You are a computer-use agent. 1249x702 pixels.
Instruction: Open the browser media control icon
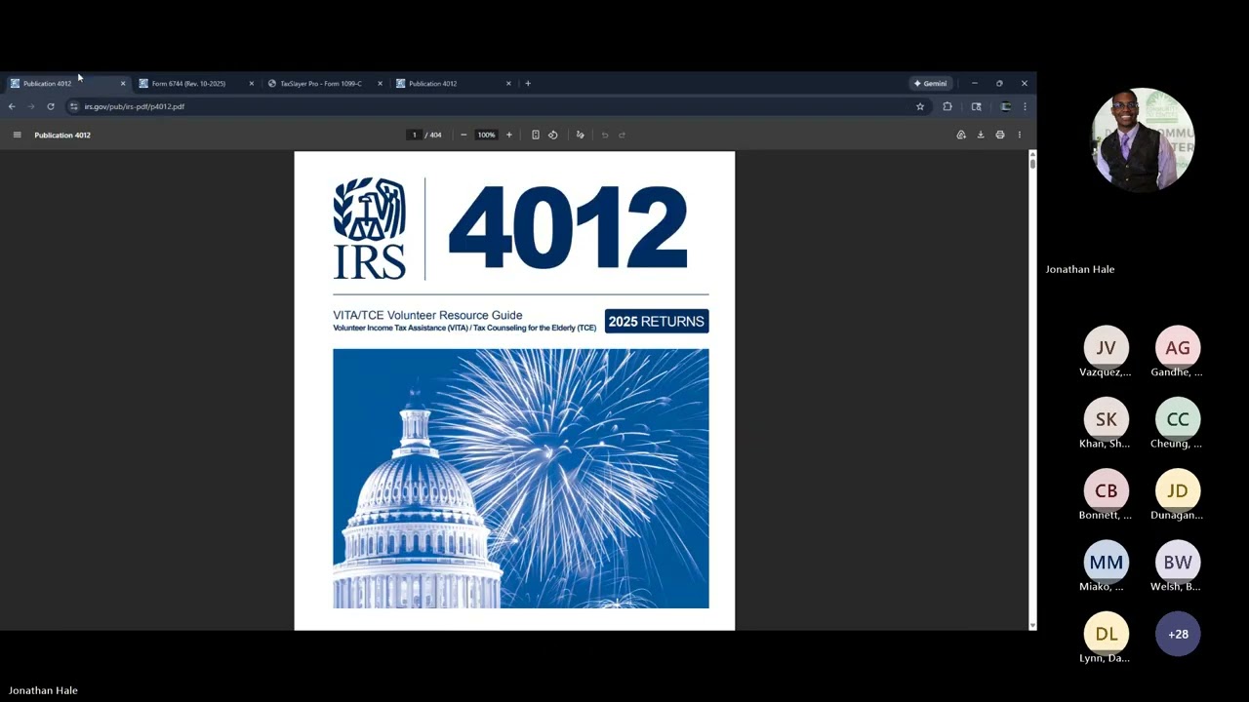pos(977,106)
